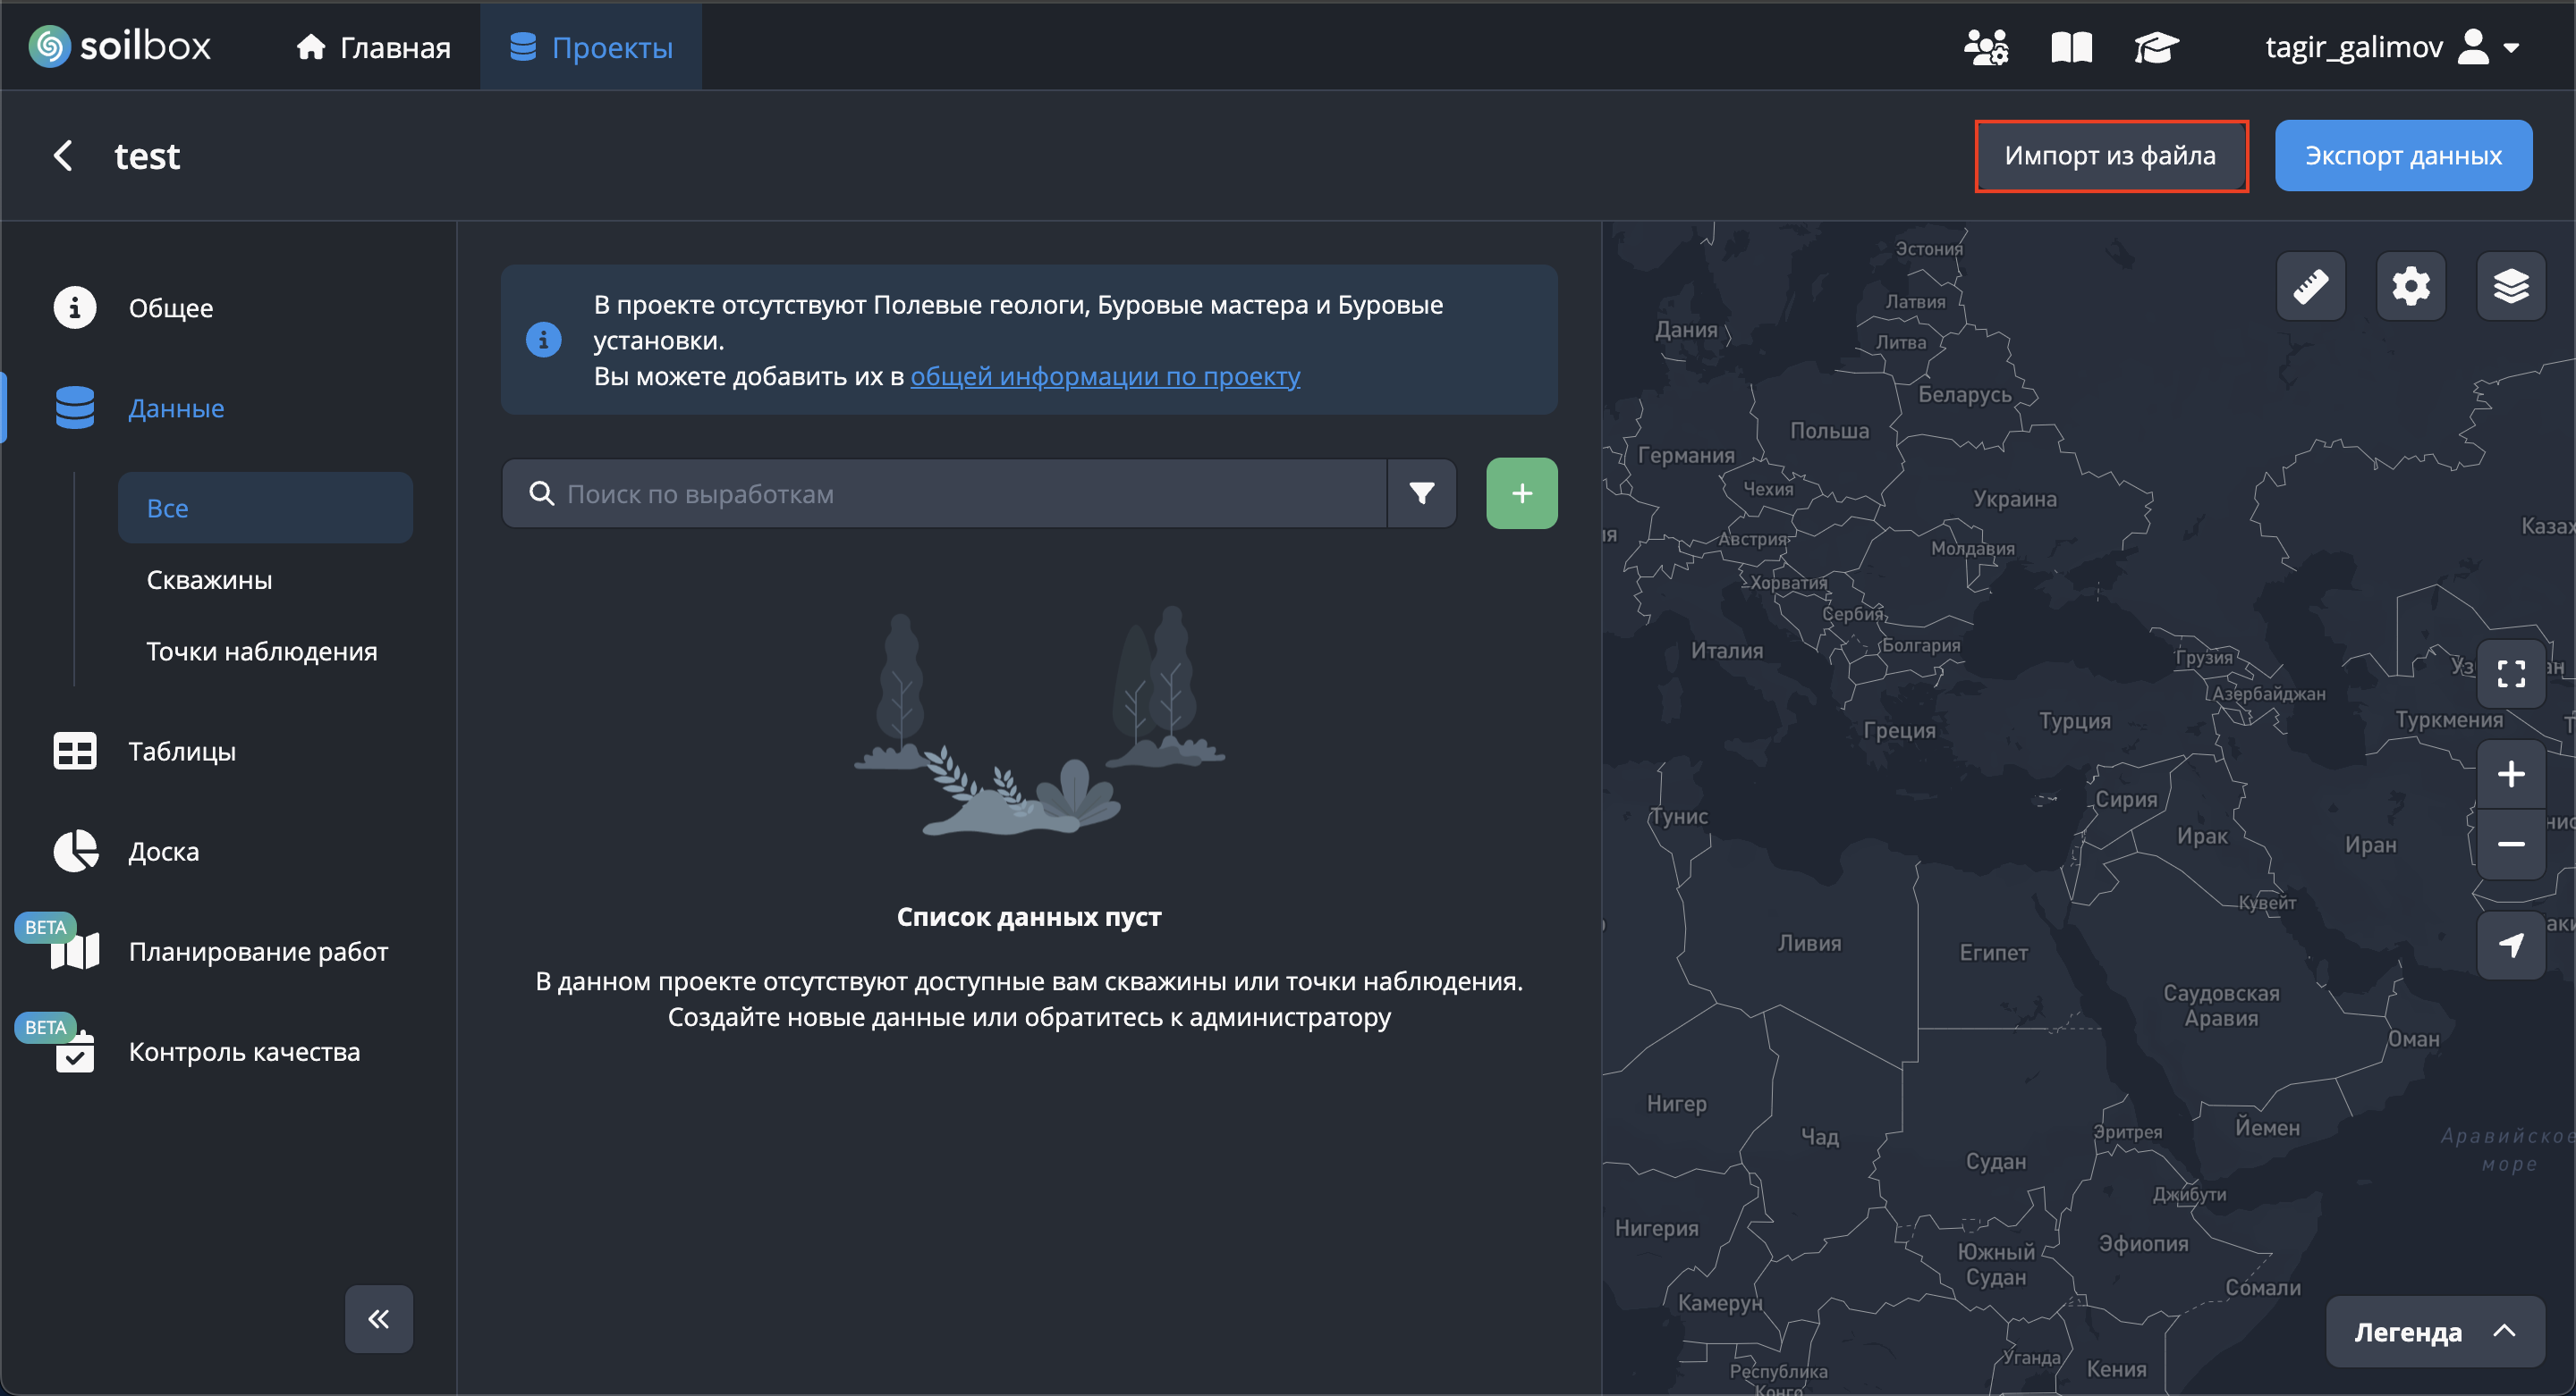This screenshot has width=2576, height=1396.
Task: Open the filter options beside search
Action: [1421, 493]
